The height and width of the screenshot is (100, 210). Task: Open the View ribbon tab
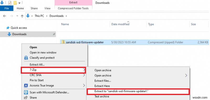pyautogui.click(x=48, y=8)
